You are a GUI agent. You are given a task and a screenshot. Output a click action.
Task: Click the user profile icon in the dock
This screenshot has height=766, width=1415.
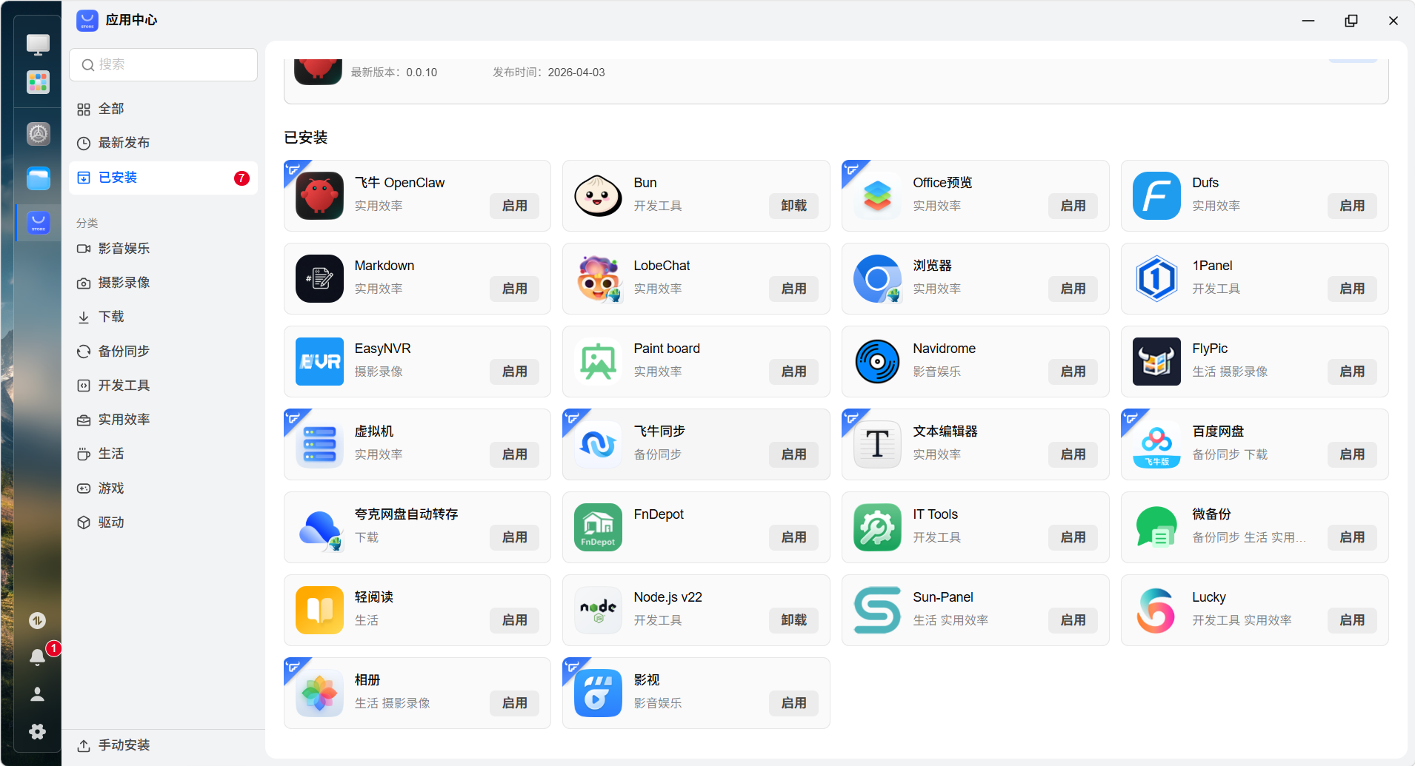[37, 694]
